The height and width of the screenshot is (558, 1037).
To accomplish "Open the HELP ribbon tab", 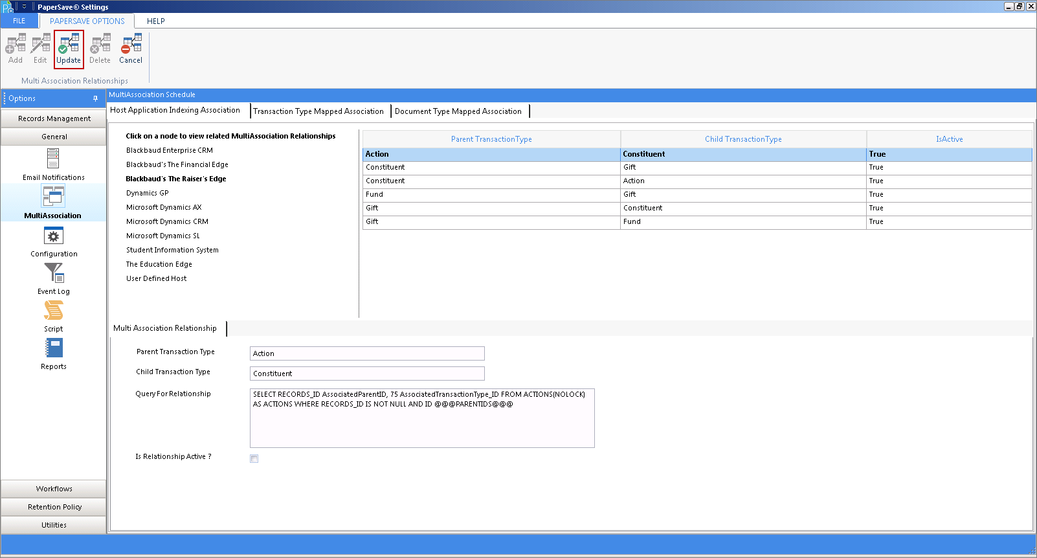I will [x=156, y=21].
